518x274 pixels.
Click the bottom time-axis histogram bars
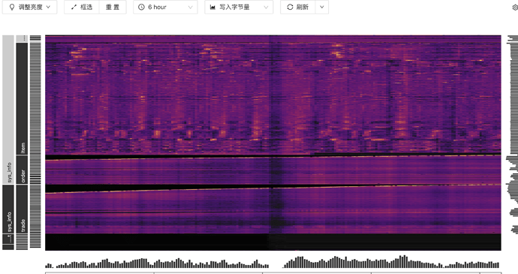click(x=273, y=261)
